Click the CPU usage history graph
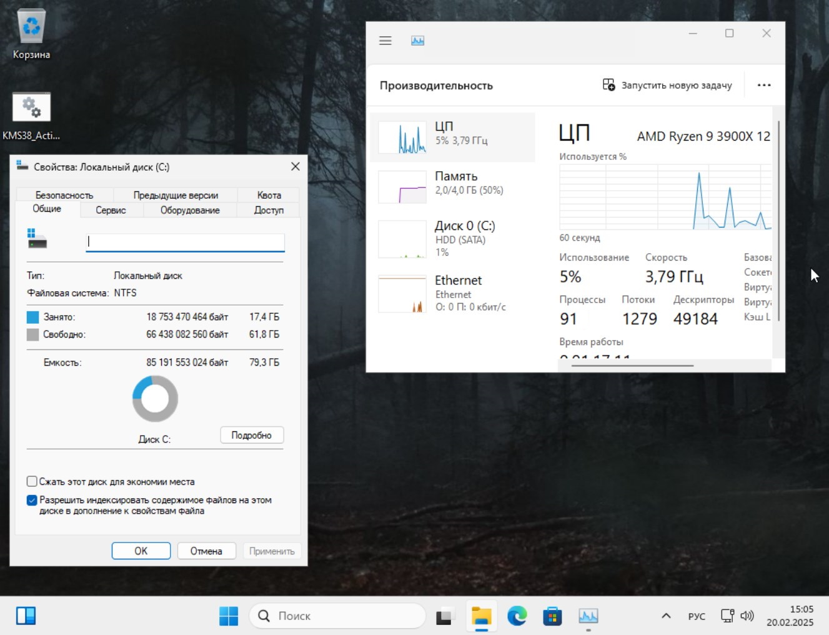This screenshot has width=829, height=635. click(x=665, y=197)
